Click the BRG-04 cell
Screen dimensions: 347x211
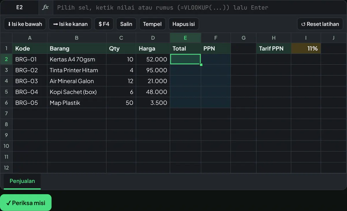[30, 92]
